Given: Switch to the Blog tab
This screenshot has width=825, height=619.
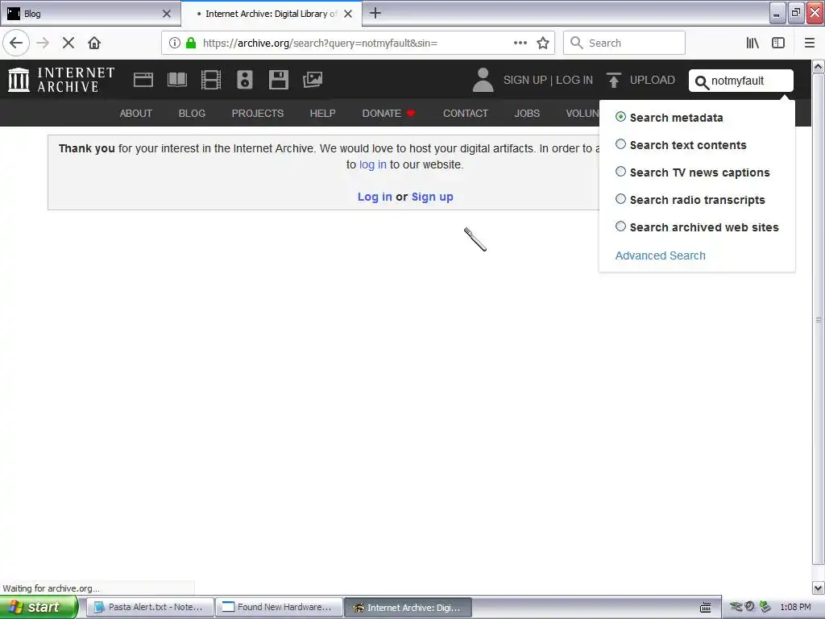Looking at the screenshot, I should [90, 14].
